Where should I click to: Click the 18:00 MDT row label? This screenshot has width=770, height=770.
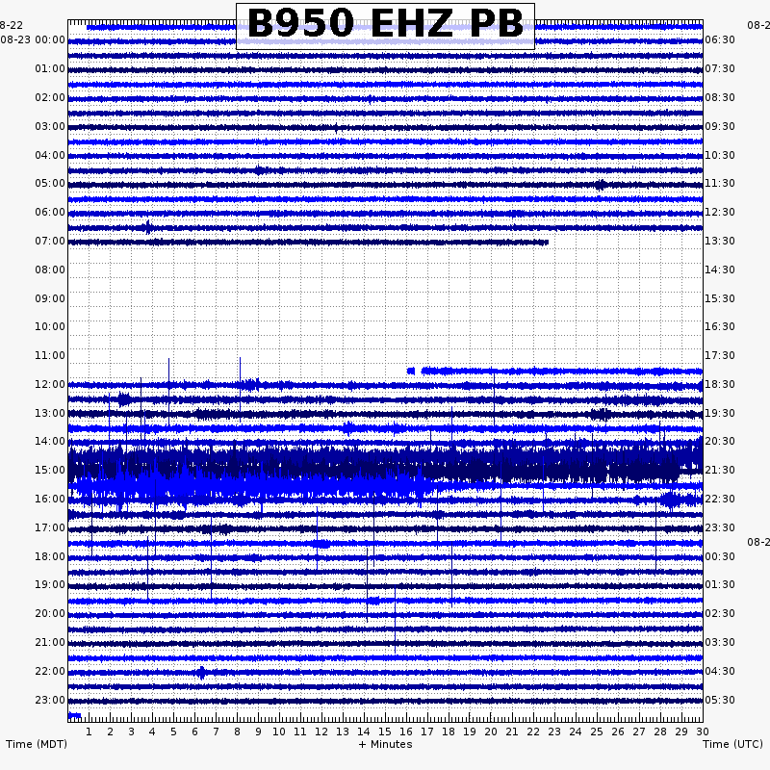(x=50, y=557)
